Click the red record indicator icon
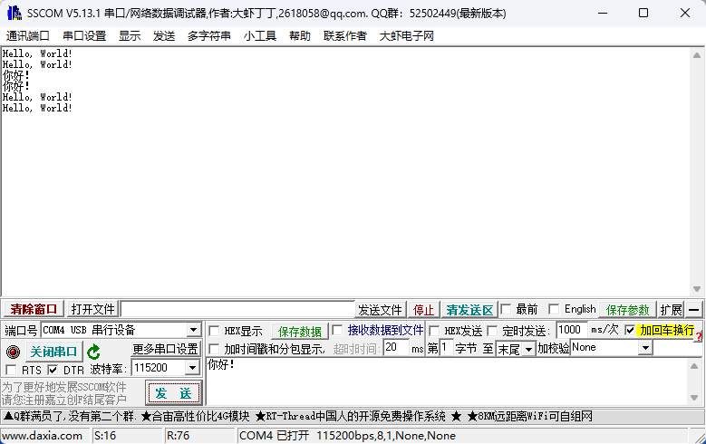 click(13, 352)
